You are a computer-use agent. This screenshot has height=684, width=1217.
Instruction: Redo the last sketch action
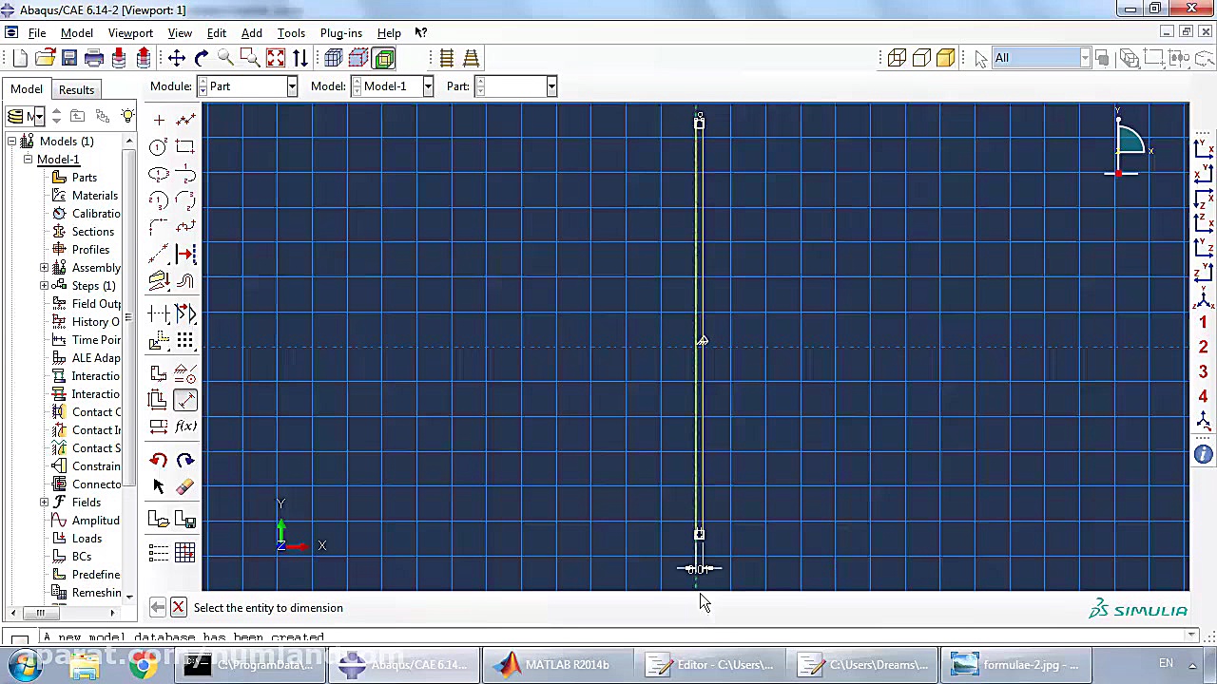(x=185, y=461)
